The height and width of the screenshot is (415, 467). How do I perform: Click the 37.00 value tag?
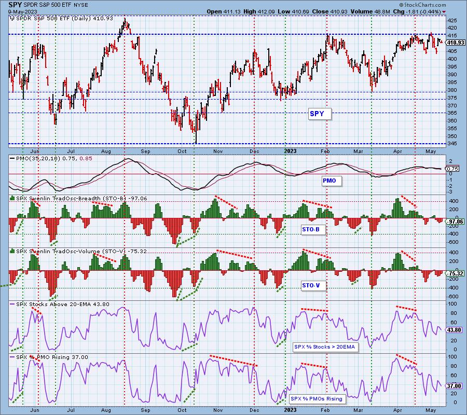454,386
